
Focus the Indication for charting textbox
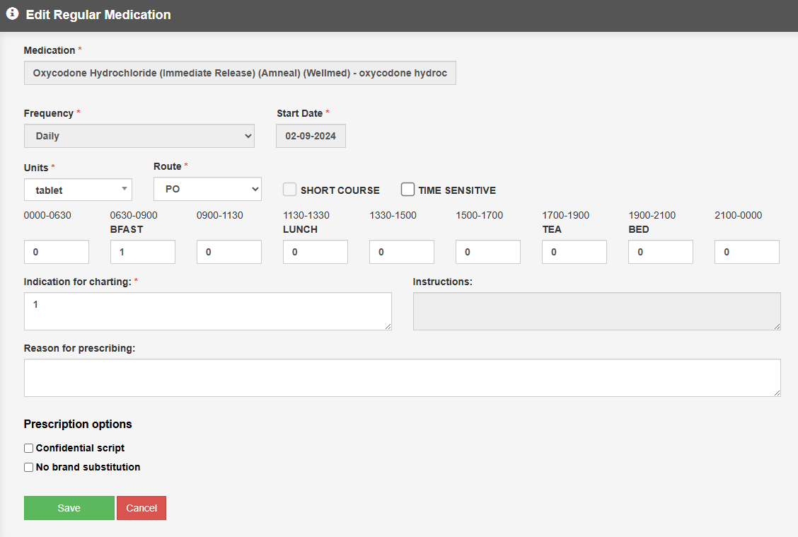point(207,311)
